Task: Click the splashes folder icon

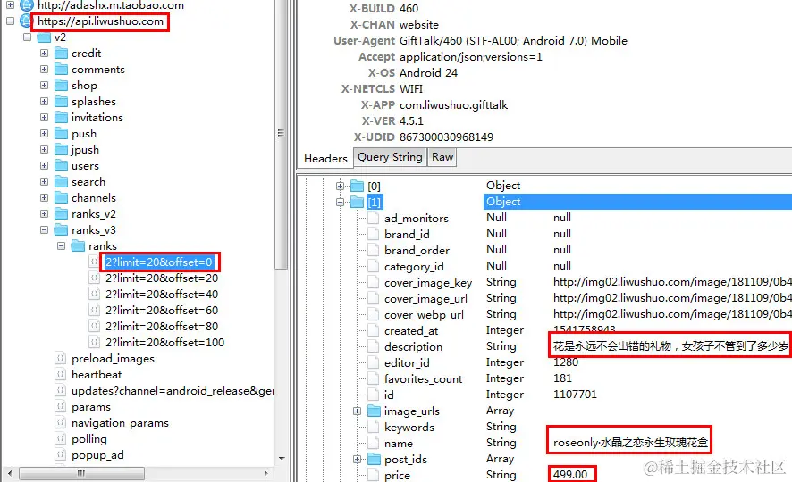Action: [x=61, y=102]
